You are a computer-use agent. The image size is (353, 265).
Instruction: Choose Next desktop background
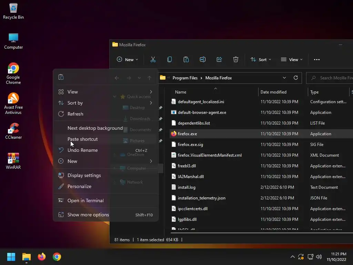point(105,128)
